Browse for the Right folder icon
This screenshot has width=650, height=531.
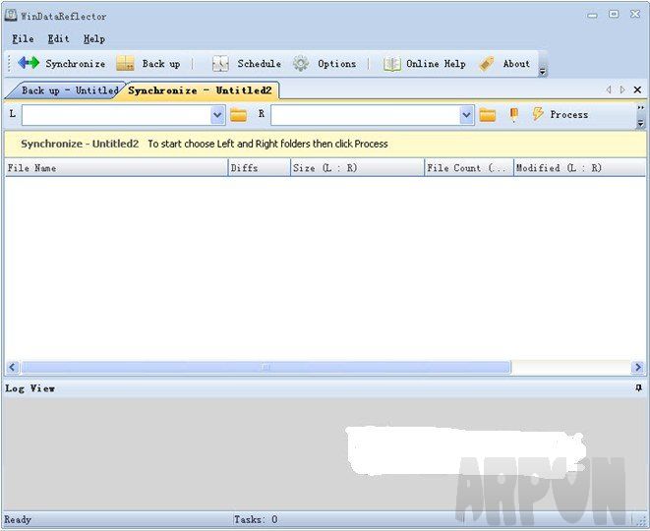(487, 115)
